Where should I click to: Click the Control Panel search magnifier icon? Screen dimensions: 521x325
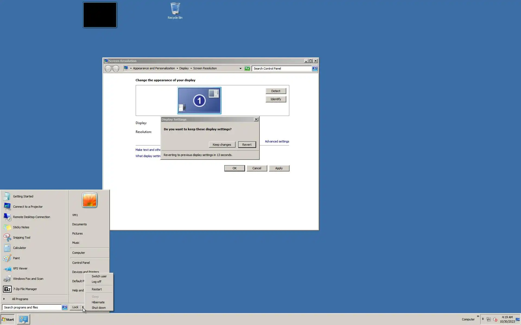[314, 69]
